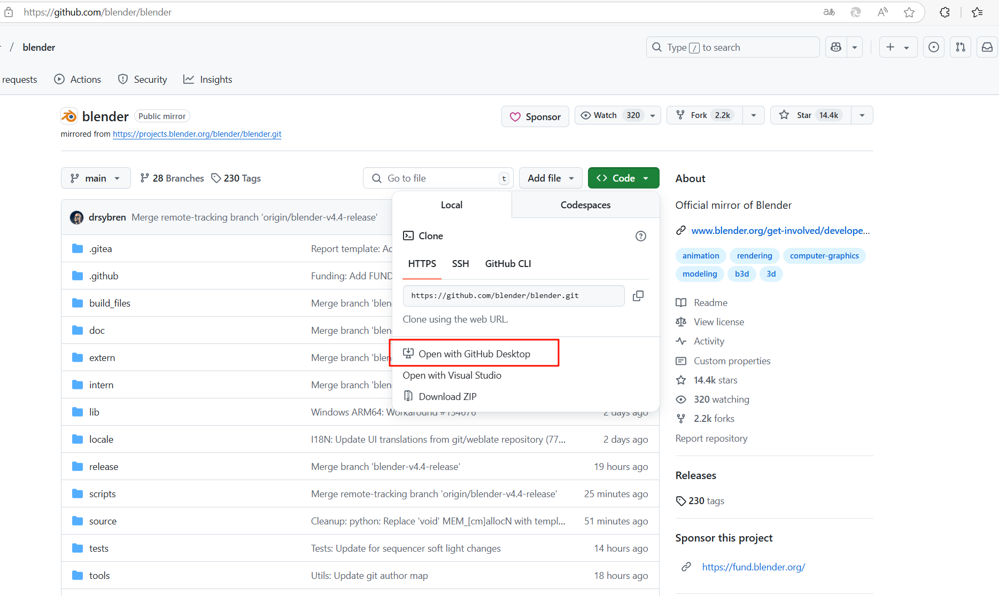999x596 pixels.
Task: Expand the Star lists arrow
Action: (862, 115)
